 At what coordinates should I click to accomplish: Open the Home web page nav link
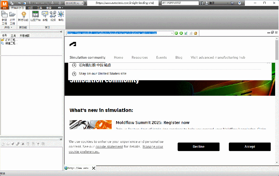click(x=118, y=57)
